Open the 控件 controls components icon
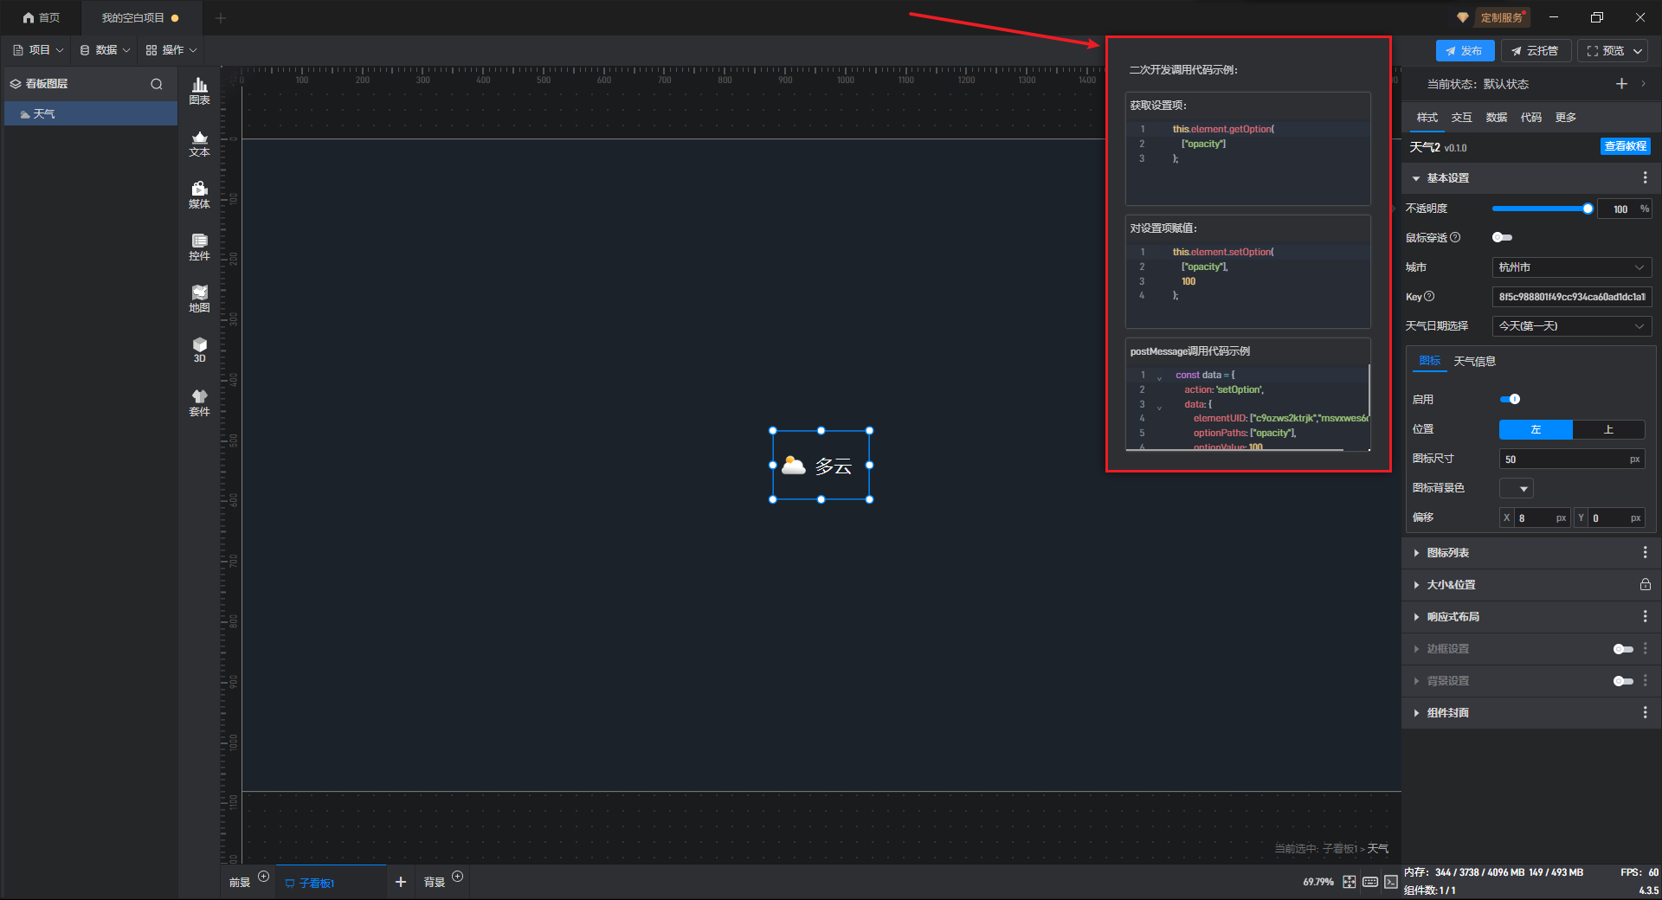Image resolution: width=1662 pixels, height=900 pixels. pyautogui.click(x=199, y=247)
